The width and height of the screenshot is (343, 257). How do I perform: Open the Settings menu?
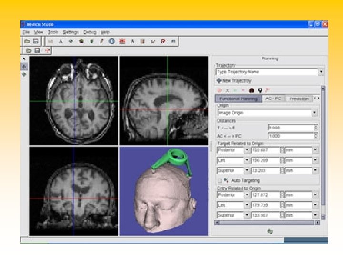click(x=71, y=32)
